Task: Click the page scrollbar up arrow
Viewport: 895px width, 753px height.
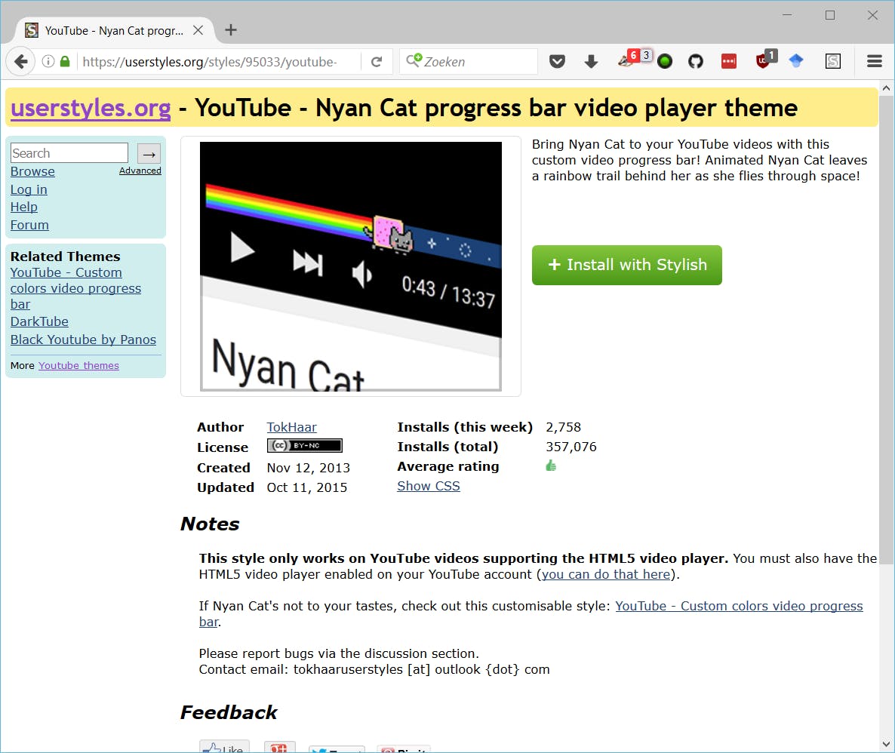Action: (886, 88)
